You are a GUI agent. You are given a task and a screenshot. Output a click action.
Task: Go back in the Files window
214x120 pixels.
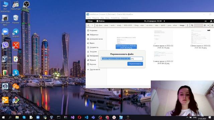pyautogui.click(x=88, y=25)
